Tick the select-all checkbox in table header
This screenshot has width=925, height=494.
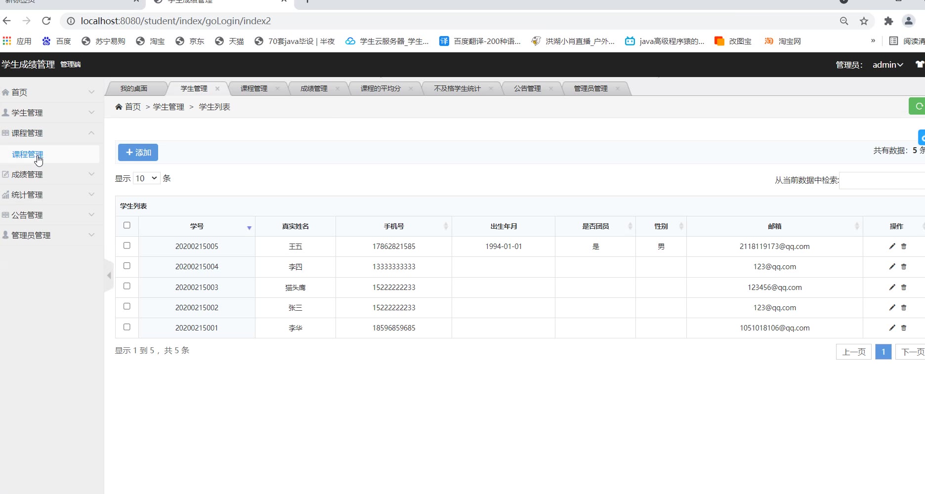(x=127, y=225)
